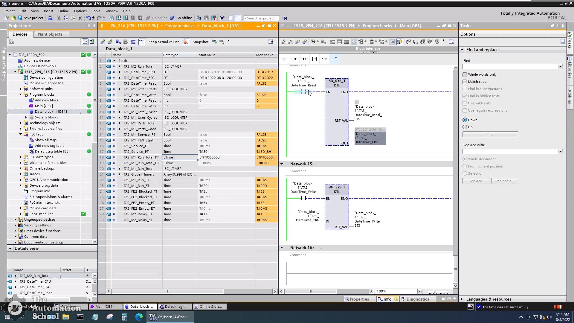
Task: Open the zoom level 100% dropdown
Action: point(419,291)
